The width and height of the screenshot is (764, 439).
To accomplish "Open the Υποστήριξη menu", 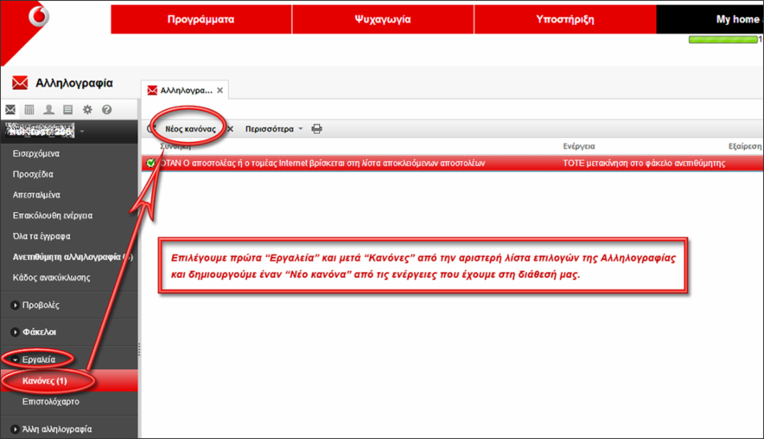I will pos(565,19).
